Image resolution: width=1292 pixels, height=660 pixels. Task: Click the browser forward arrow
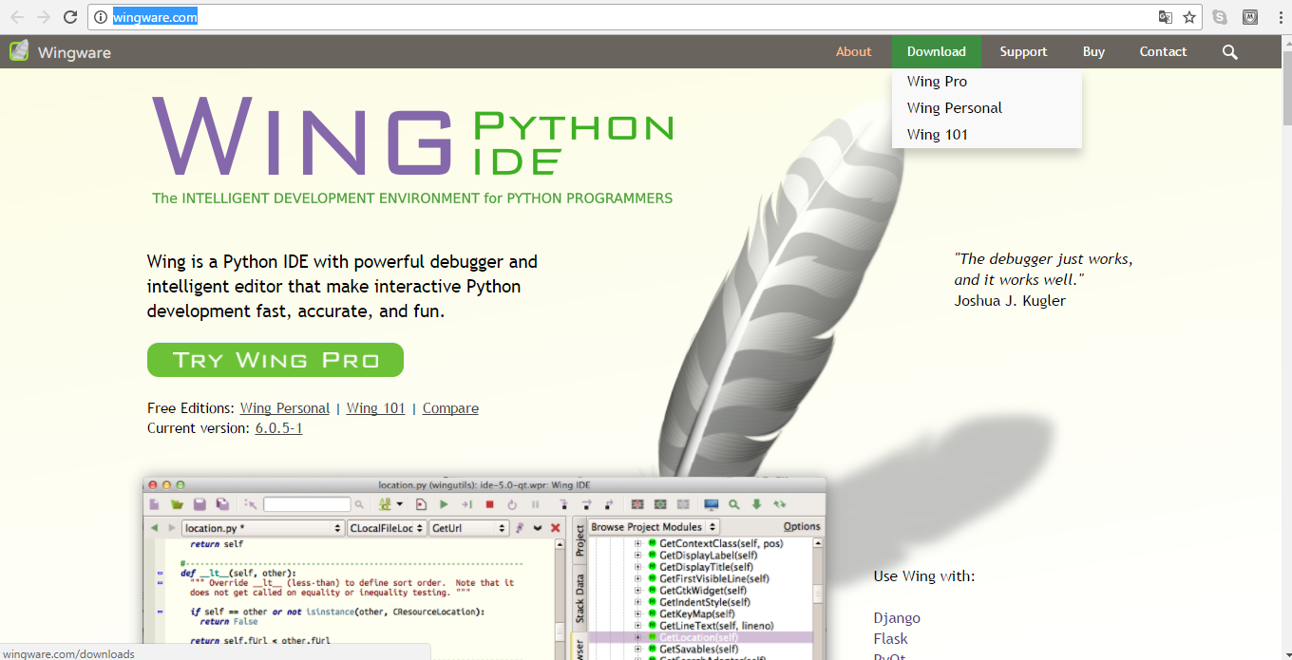click(44, 17)
